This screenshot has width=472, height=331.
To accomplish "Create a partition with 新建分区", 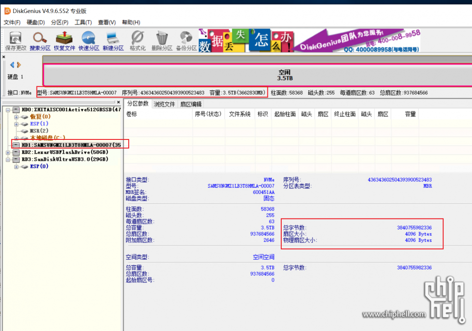I will click(x=113, y=41).
